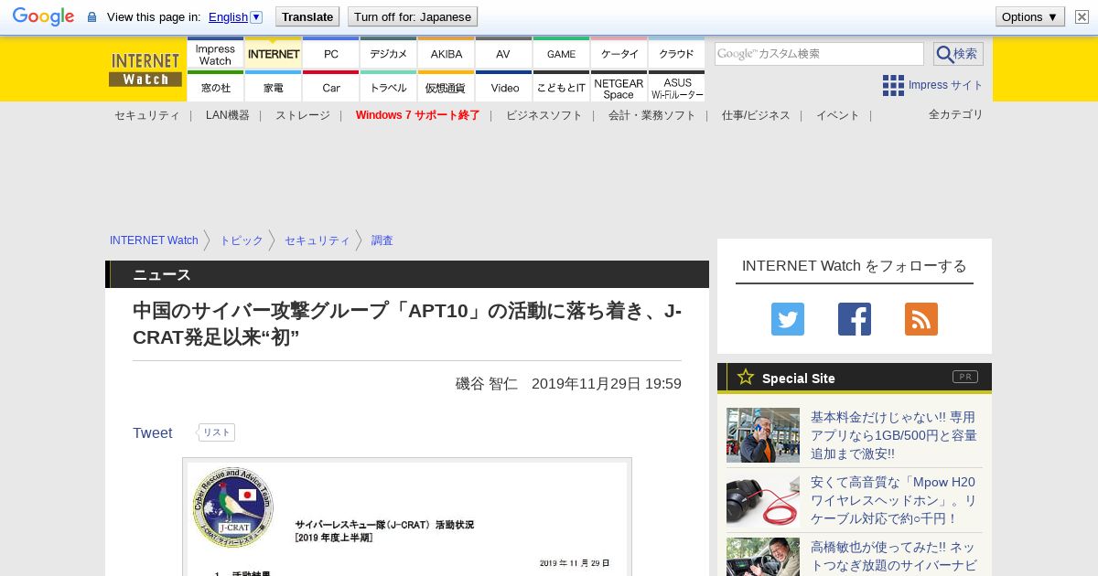The height and width of the screenshot is (576, 1098).
Task: Open the 仮想通貨 tab
Action: pos(446,87)
